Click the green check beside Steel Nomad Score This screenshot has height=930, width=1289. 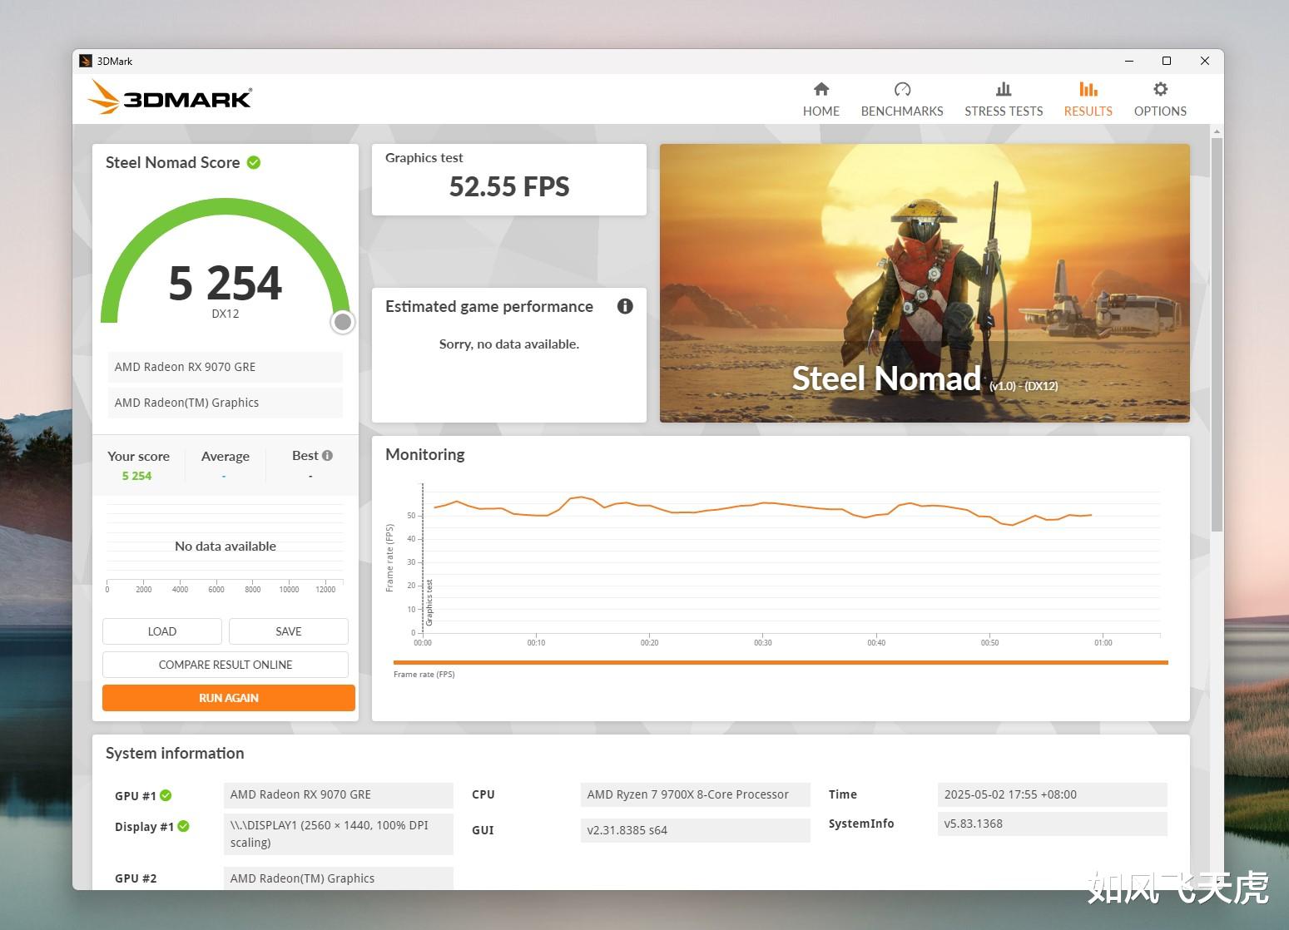click(x=254, y=162)
